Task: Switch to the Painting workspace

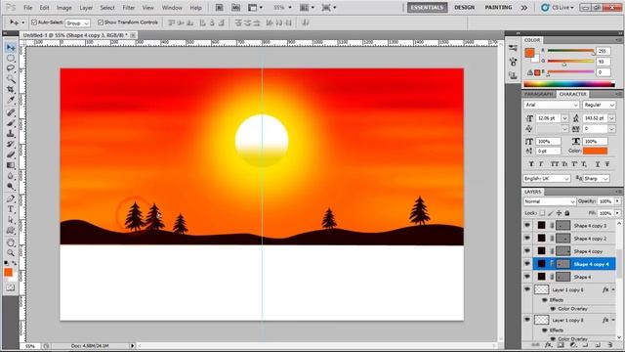Action: tap(498, 8)
